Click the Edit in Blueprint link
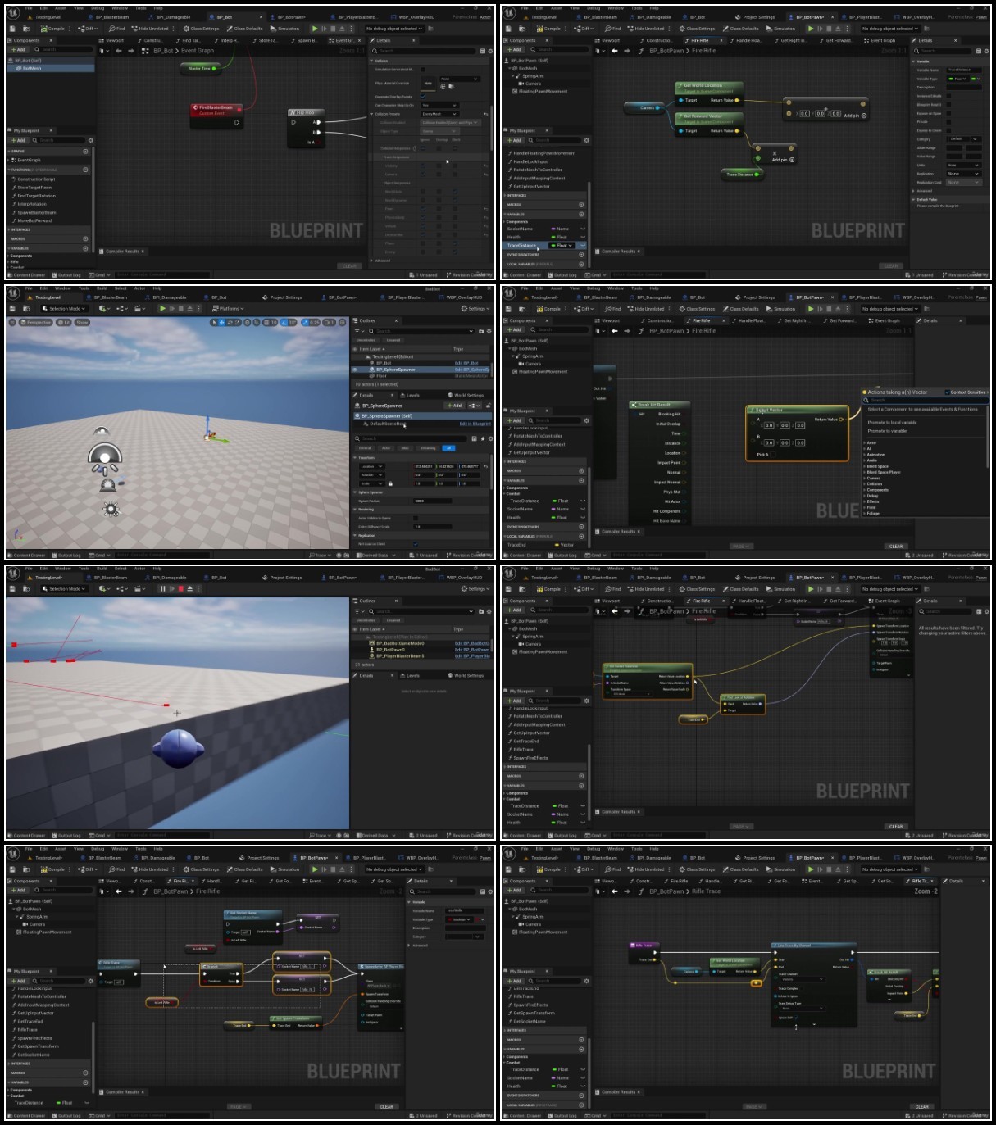Image resolution: width=996 pixels, height=1125 pixels. click(475, 424)
